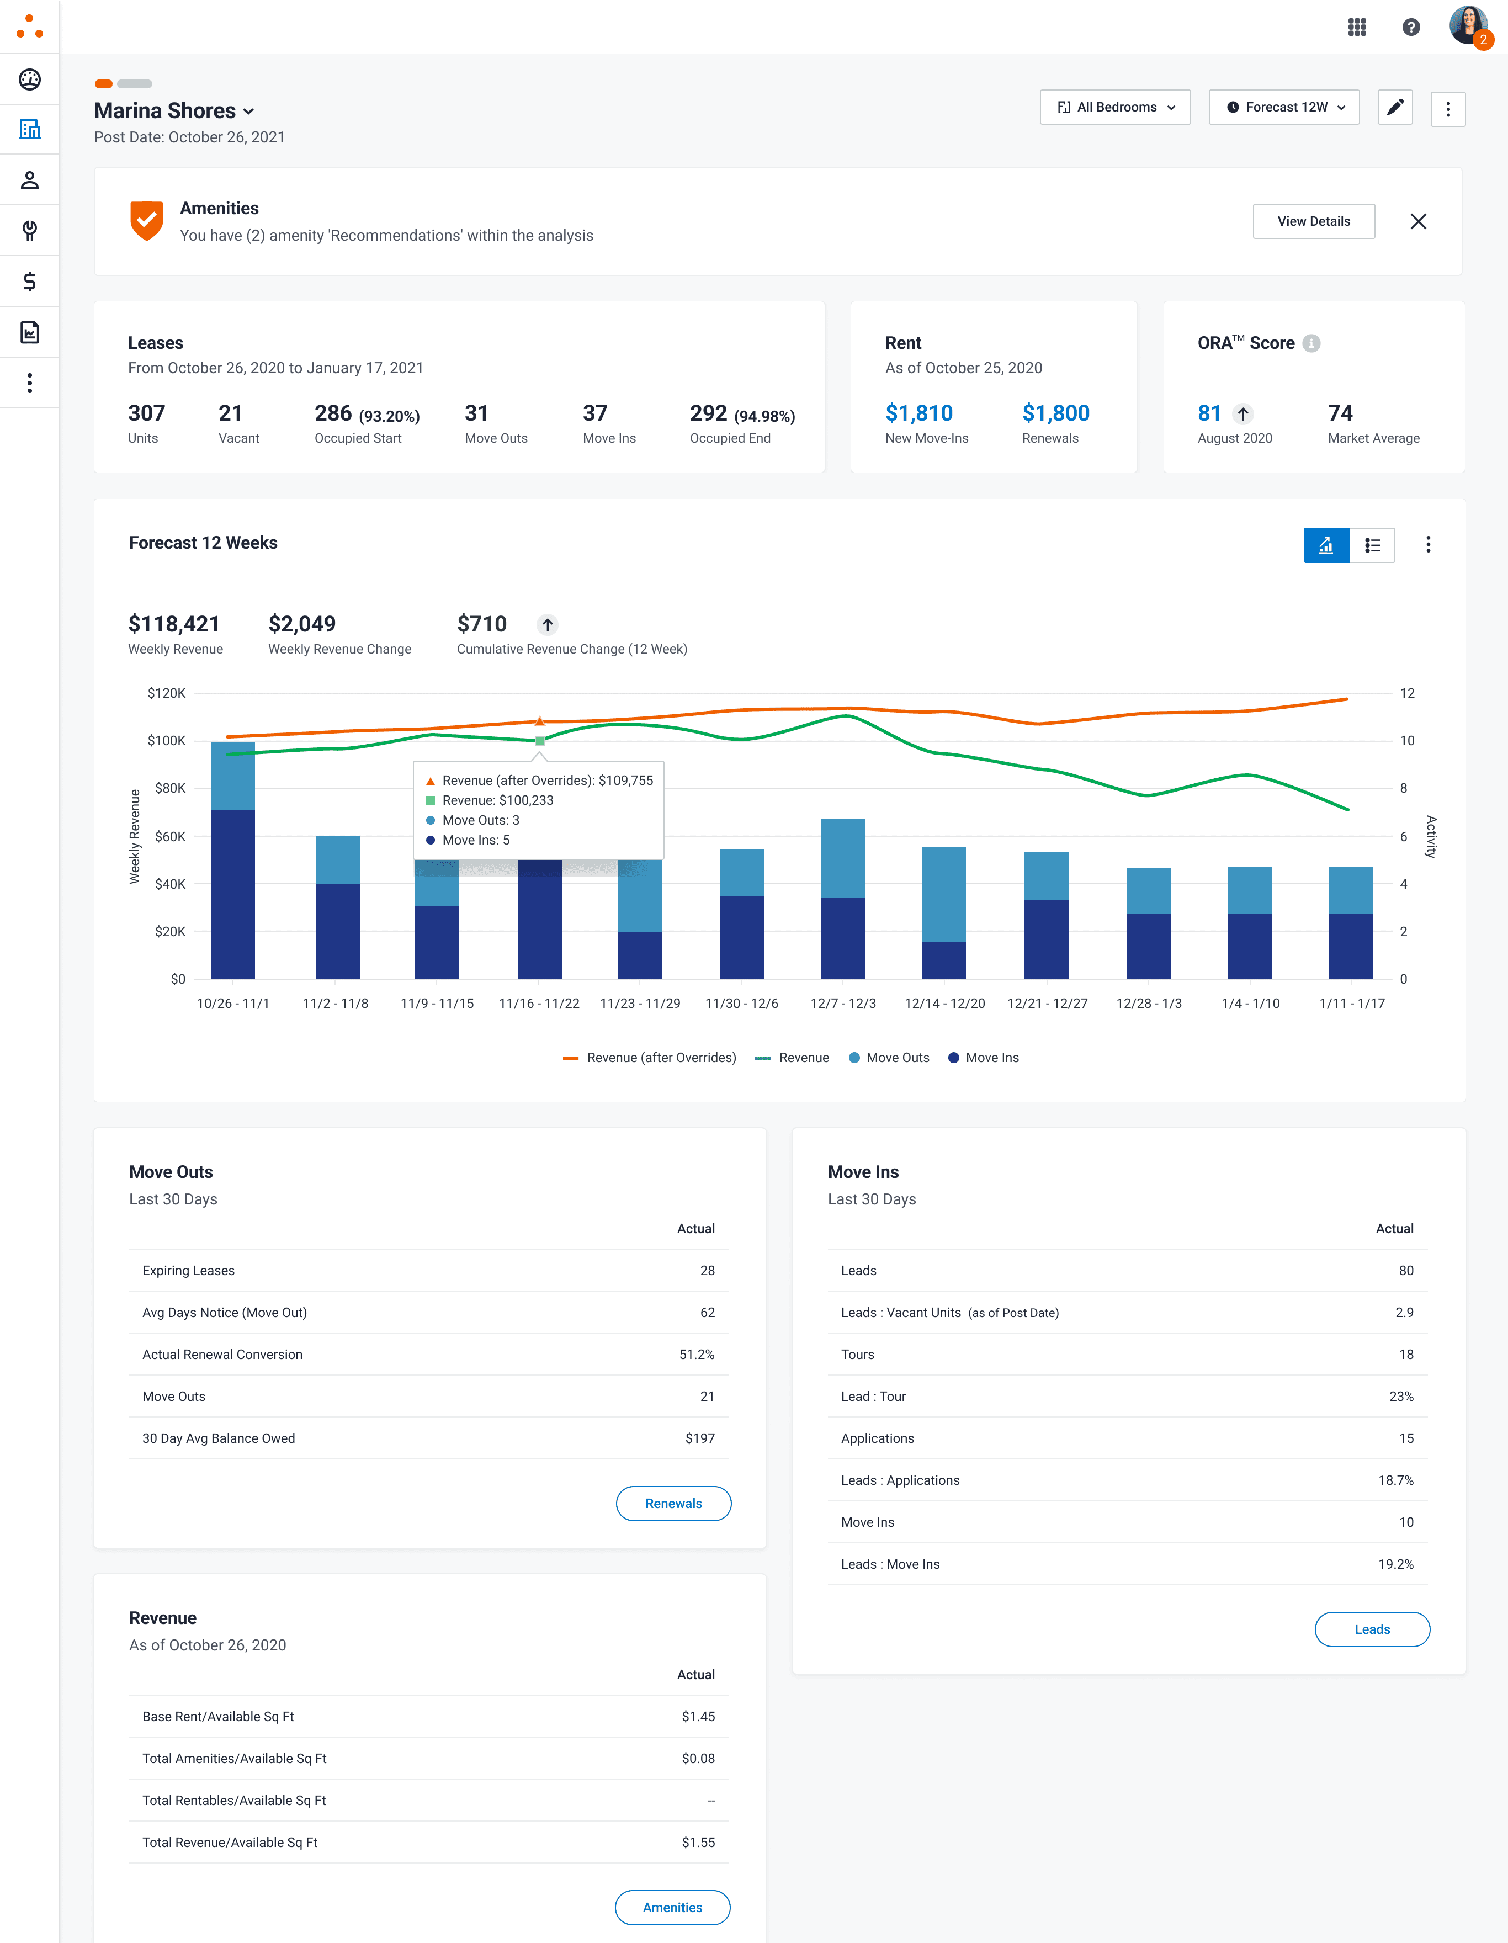
Task: Click the 30 Day Avg Balance Owed row
Action: pyautogui.click(x=429, y=1438)
